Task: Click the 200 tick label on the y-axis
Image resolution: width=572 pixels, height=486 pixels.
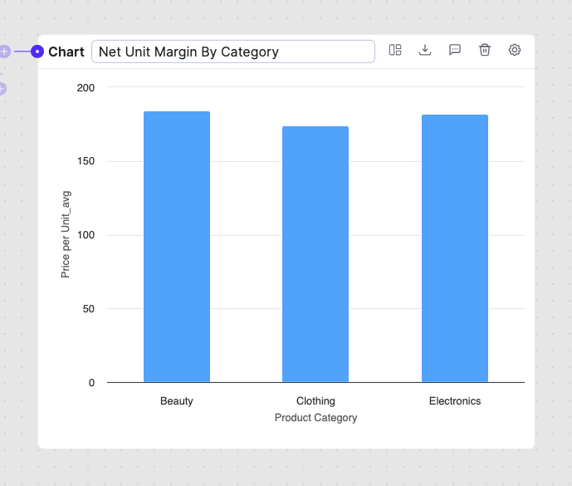Action: pyautogui.click(x=86, y=88)
